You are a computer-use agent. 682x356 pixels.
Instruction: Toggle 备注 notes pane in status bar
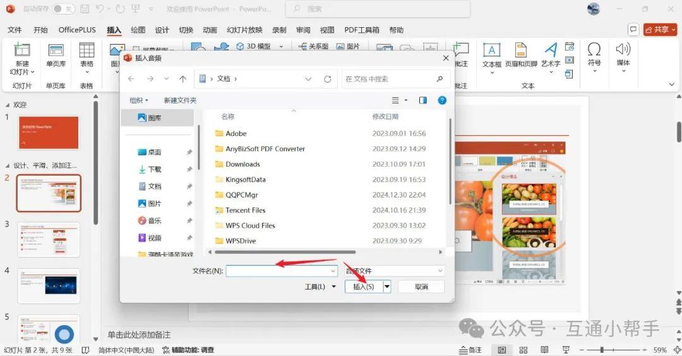pyautogui.click(x=470, y=350)
